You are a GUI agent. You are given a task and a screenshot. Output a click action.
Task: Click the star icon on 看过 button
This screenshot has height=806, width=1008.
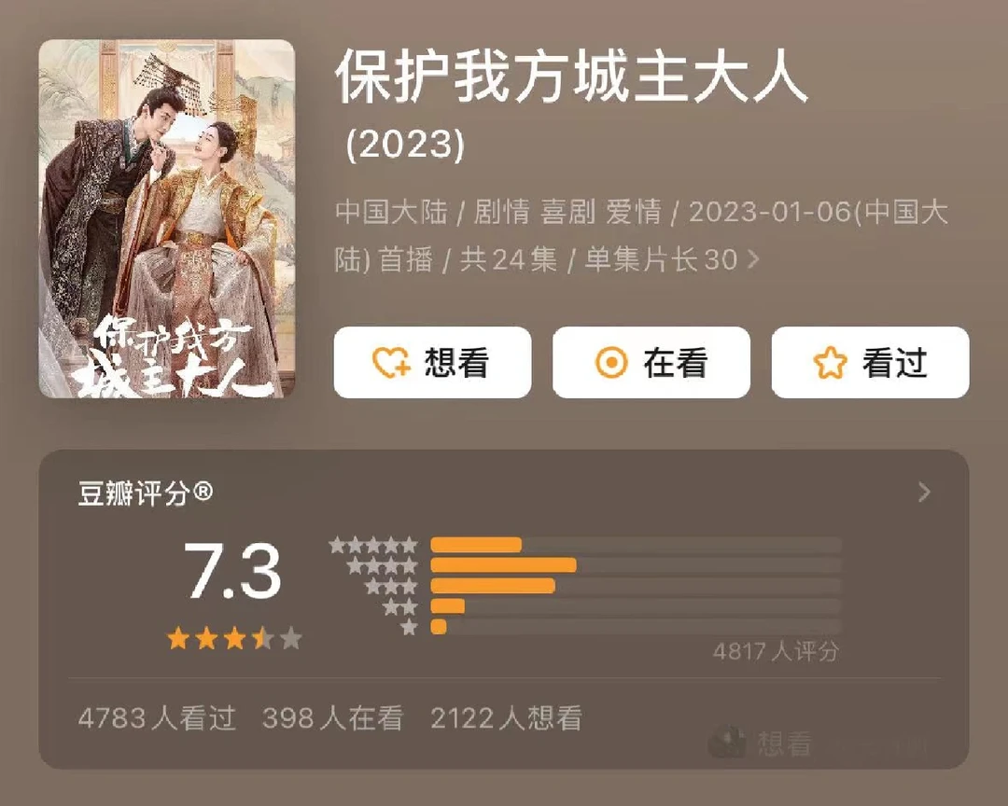click(x=830, y=363)
